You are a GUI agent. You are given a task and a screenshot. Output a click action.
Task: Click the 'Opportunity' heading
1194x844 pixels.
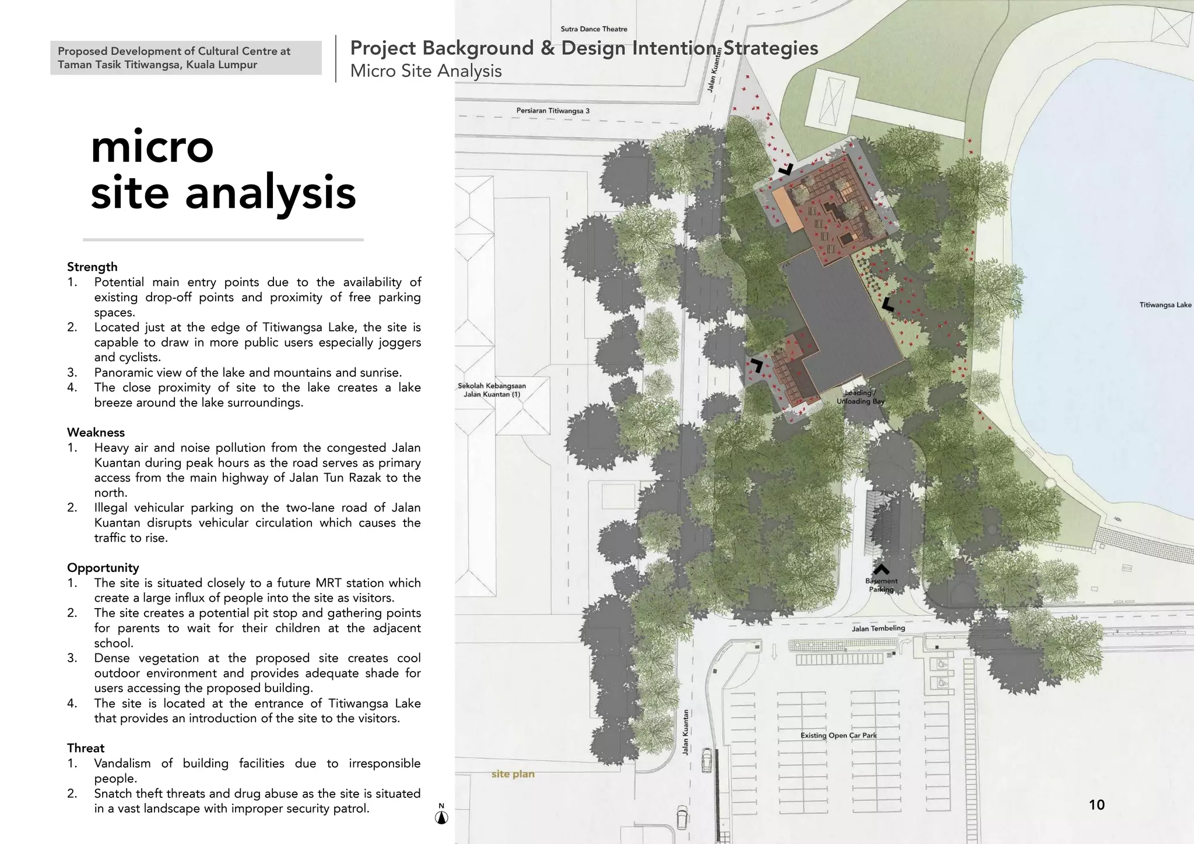pos(103,568)
